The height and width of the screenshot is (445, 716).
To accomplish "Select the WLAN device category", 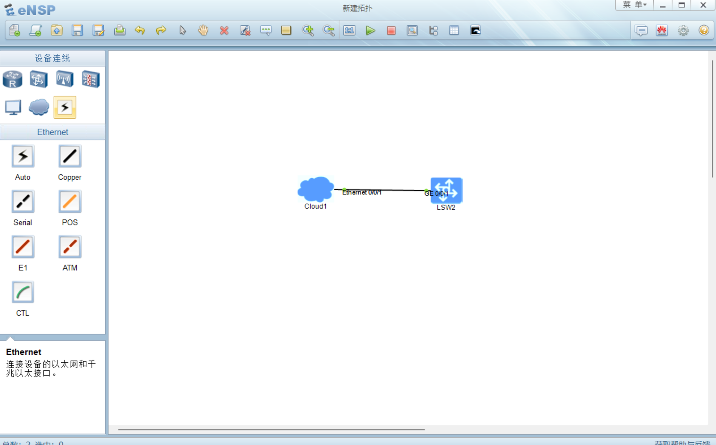I will 65,79.
